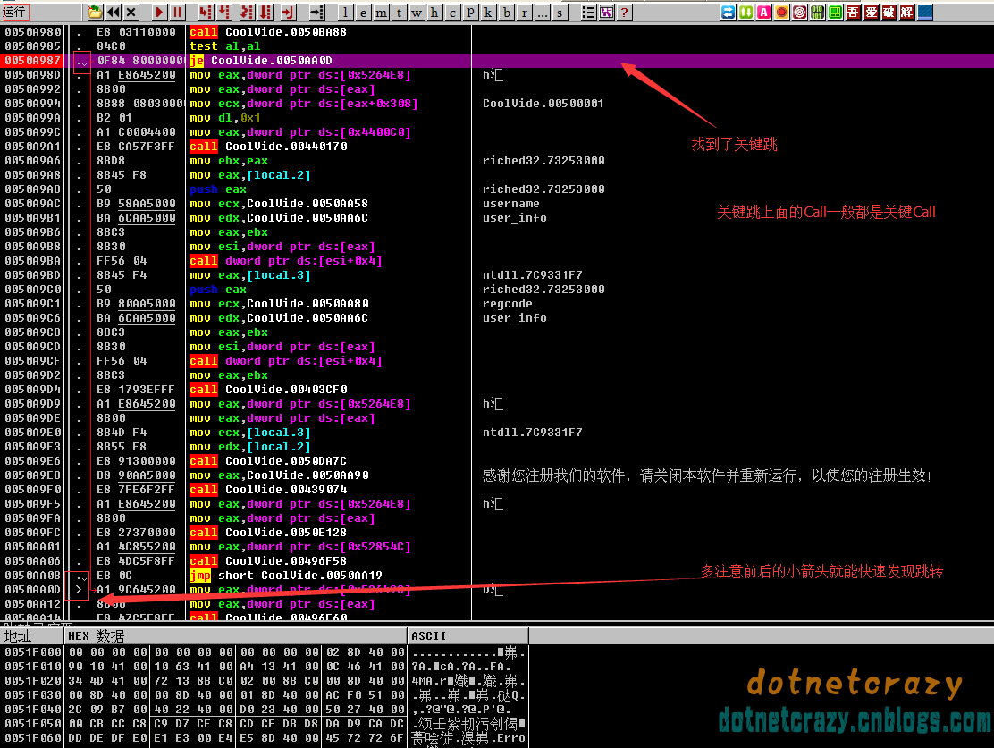The image size is (994, 748).
Task: Open Executable modules with the e button
Action: (363, 12)
